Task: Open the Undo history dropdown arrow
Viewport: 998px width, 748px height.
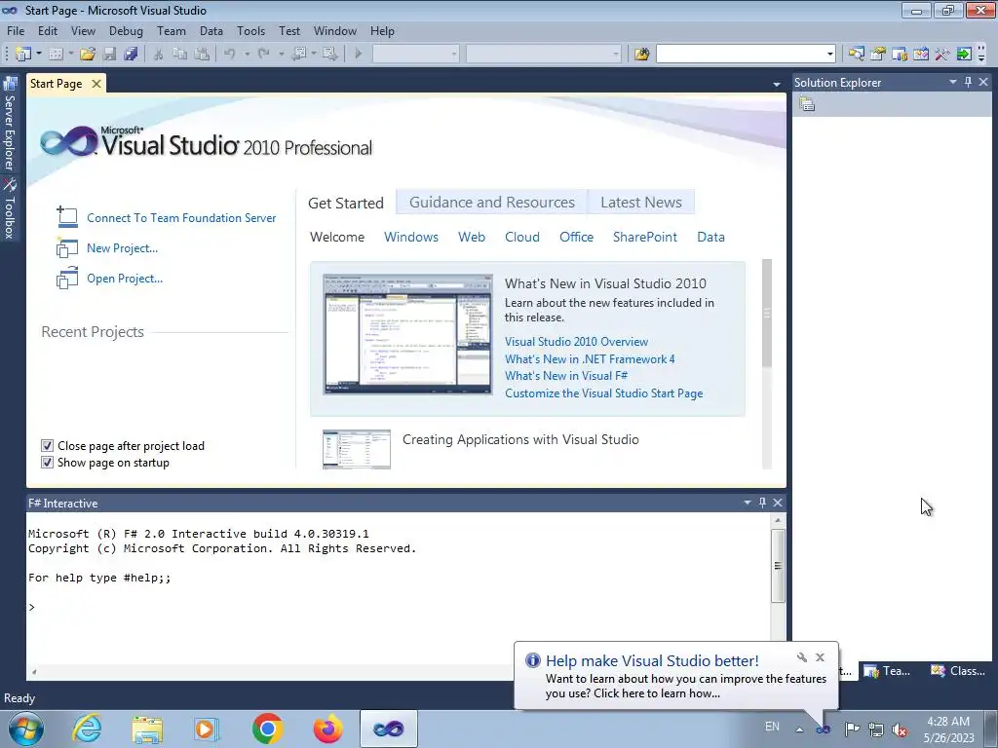Action: (247, 55)
